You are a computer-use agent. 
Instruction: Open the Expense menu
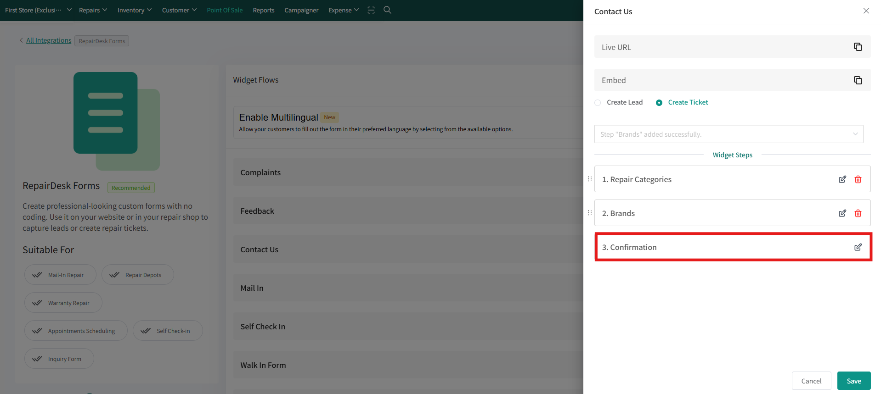point(344,10)
